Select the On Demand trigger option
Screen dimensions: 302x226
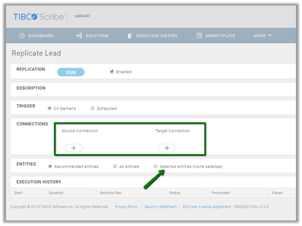coord(50,108)
